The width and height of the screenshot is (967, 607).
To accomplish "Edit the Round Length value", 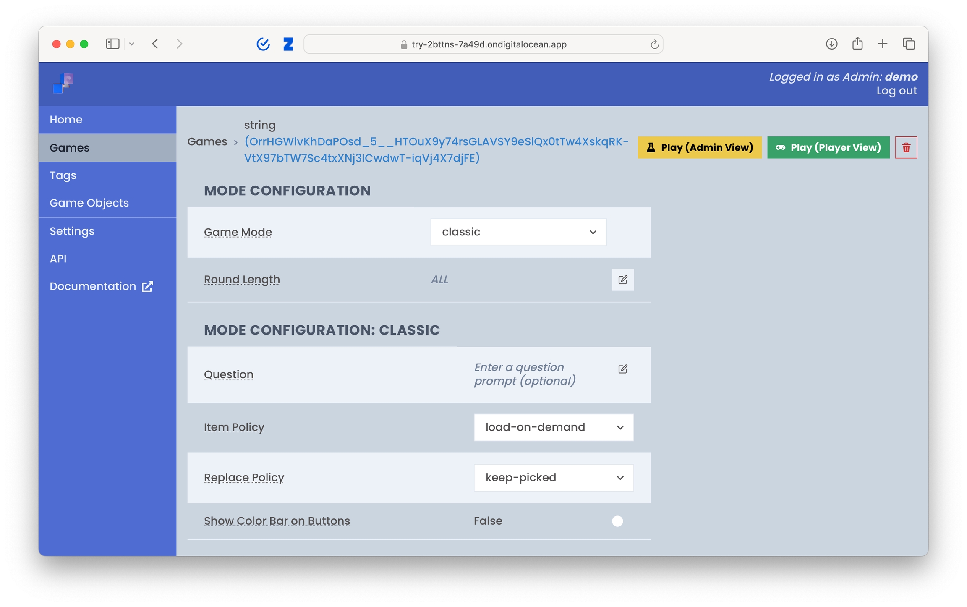I will [x=622, y=280].
